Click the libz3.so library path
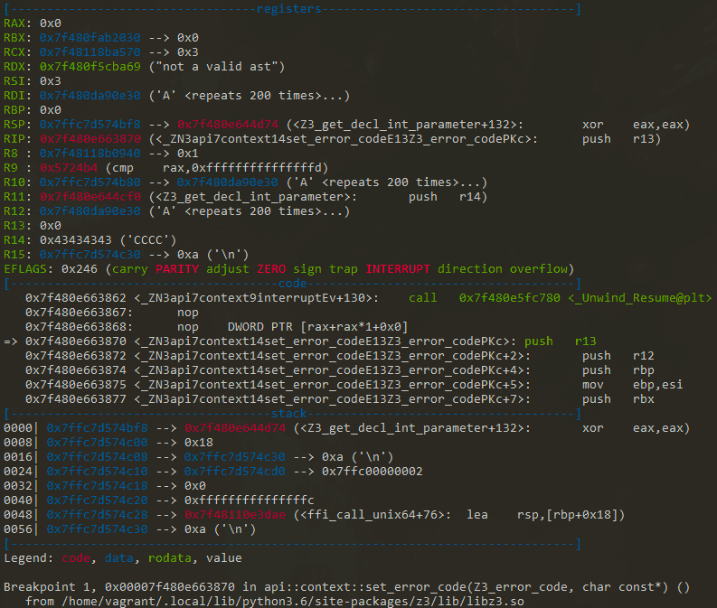Screen dimensions: 717x608 tap(293, 602)
